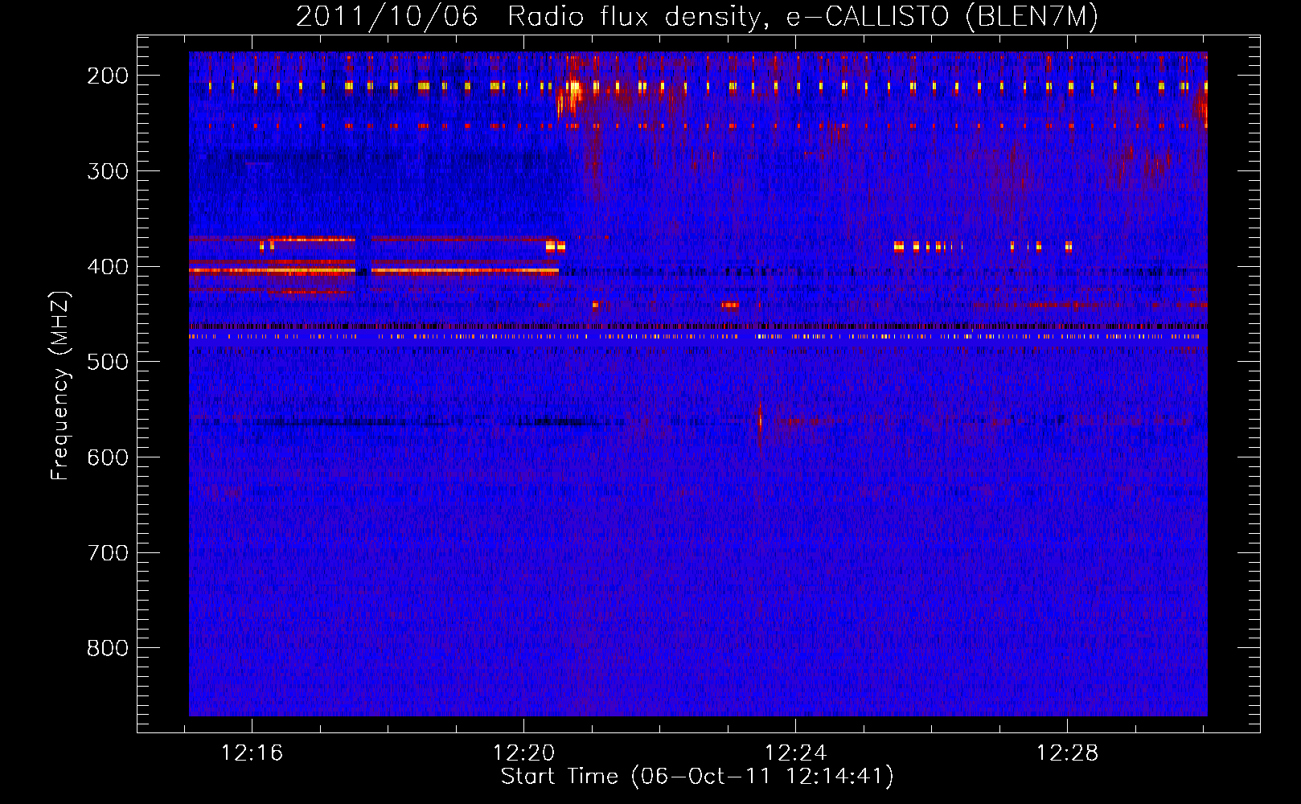Click the 400 frequency tick label

[x=108, y=267]
